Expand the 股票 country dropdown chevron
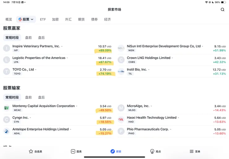This screenshot has width=229, height=159. click(32, 19)
